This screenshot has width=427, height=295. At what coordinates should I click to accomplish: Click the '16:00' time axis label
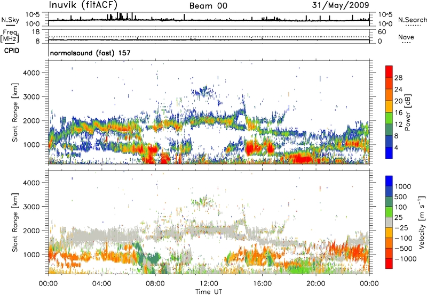(x=262, y=284)
